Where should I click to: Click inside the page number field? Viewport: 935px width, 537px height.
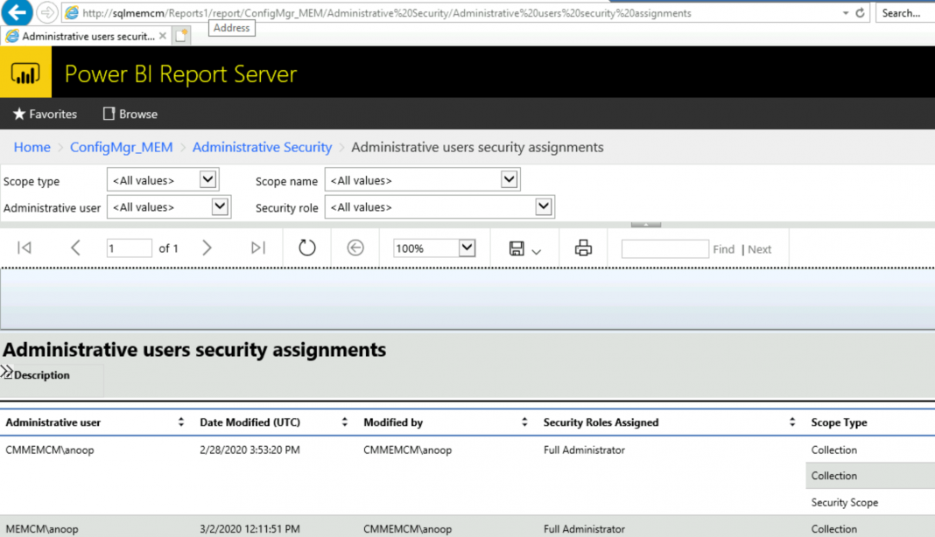(129, 248)
